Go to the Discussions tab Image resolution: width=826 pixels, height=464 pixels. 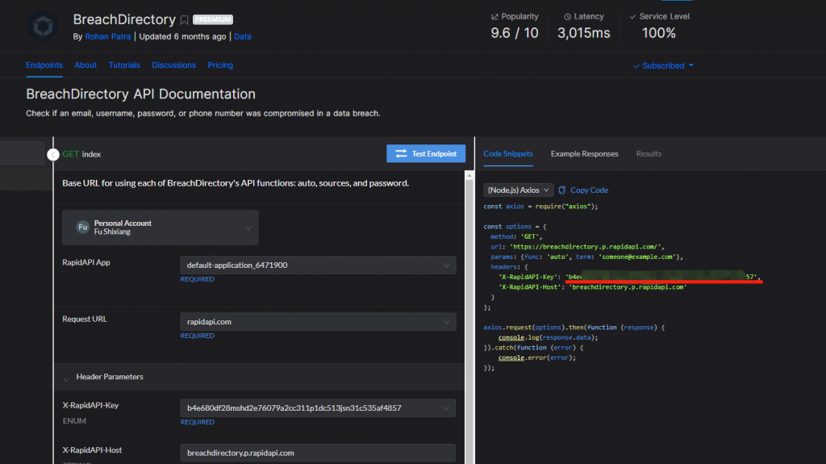pyautogui.click(x=173, y=65)
